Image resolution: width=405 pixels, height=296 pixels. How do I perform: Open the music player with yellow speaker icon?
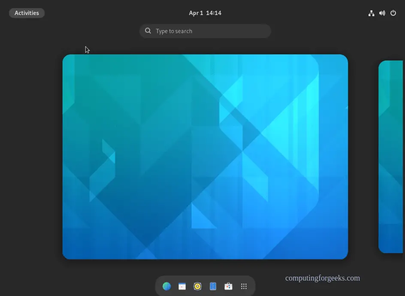point(197,286)
